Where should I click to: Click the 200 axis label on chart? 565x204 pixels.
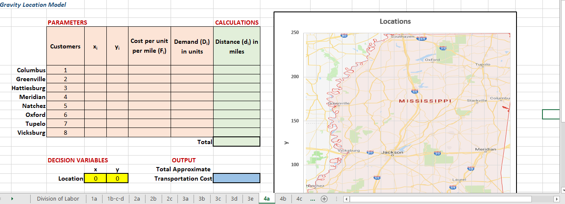[x=295, y=76]
